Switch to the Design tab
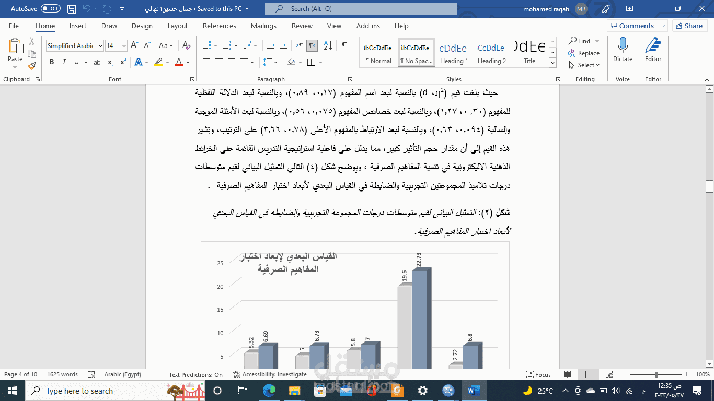 [142, 26]
